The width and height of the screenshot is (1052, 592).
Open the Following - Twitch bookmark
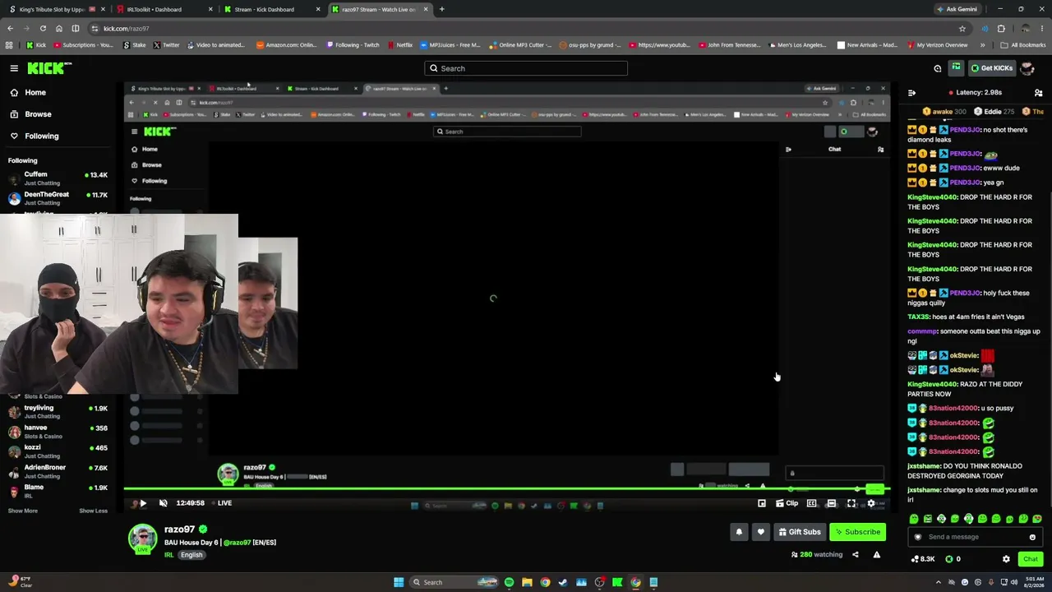tap(352, 45)
